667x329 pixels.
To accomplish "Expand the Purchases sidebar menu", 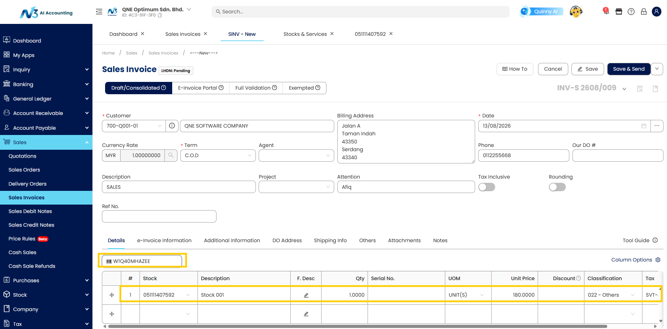I will [46, 280].
